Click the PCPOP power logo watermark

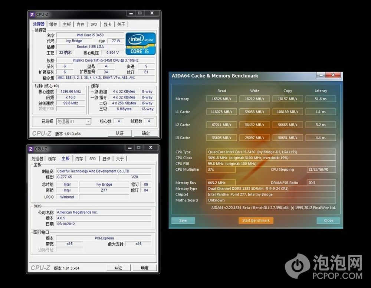(298, 266)
